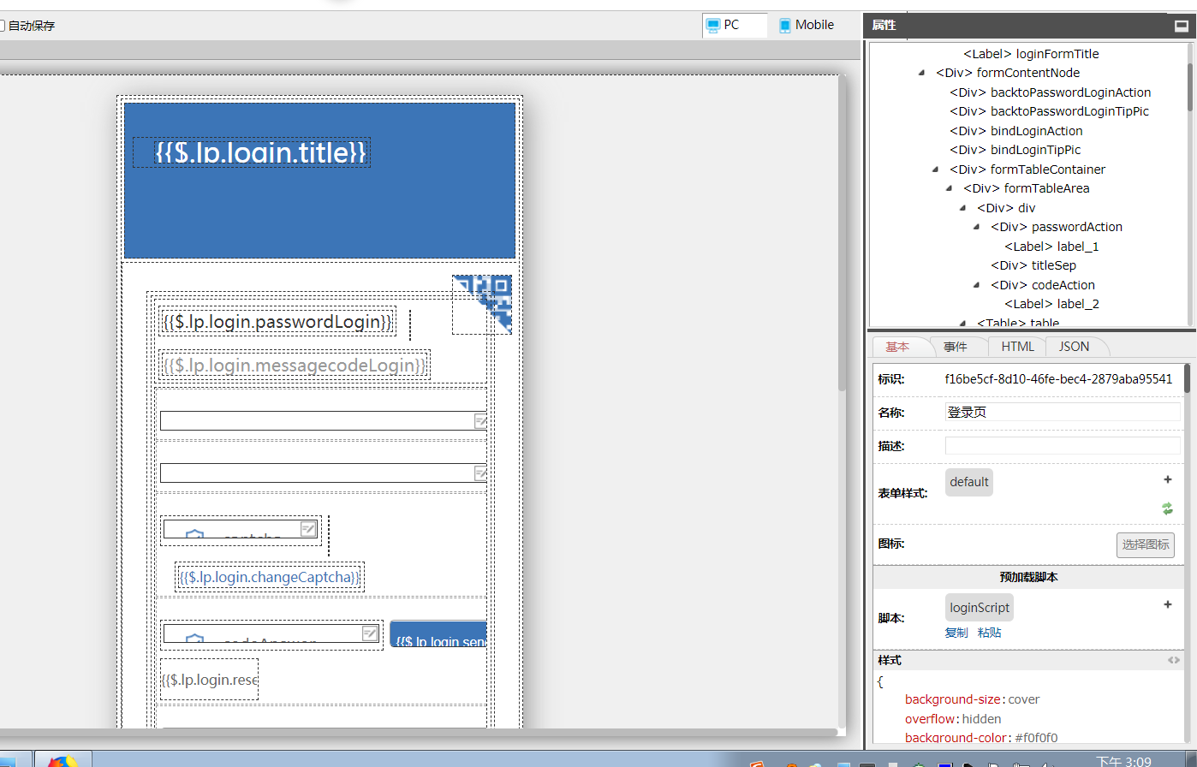Click the blue title banner on canvas

[x=319, y=181]
